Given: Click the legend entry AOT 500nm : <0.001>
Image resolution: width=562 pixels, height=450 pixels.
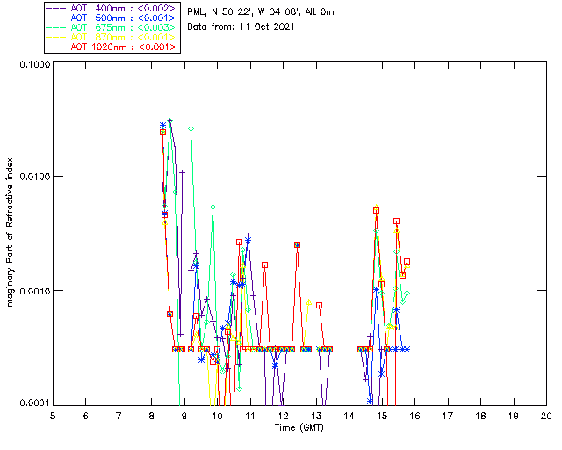Looking at the screenshot, I should [x=112, y=18].
